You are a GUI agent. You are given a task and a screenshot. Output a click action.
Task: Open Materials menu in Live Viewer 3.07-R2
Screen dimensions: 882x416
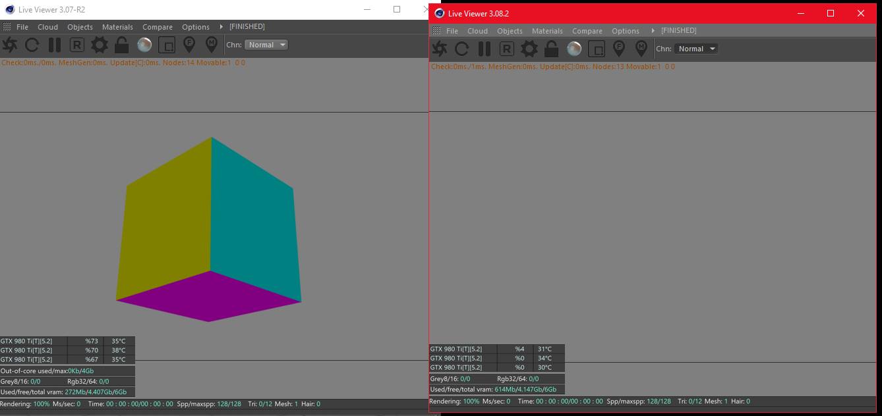coord(118,27)
